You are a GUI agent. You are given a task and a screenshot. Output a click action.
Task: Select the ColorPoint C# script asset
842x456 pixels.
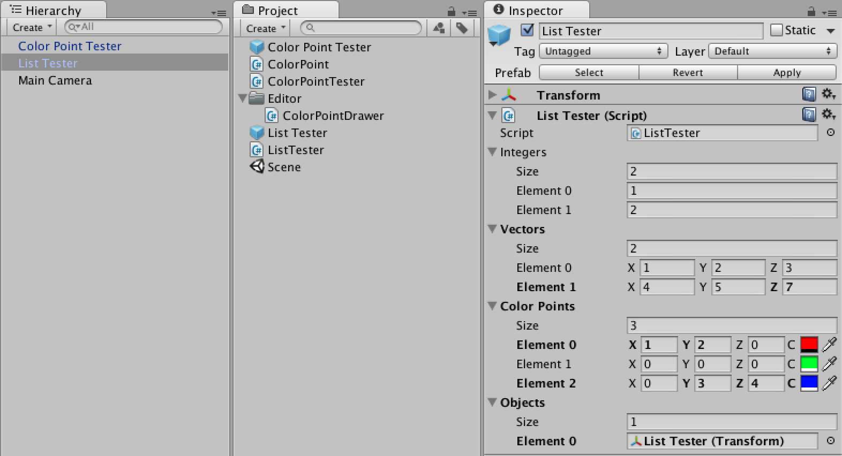pos(290,64)
